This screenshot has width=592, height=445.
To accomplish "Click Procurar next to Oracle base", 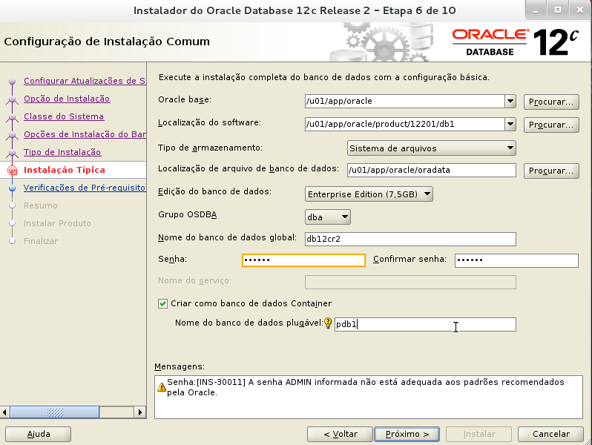I will (x=551, y=102).
